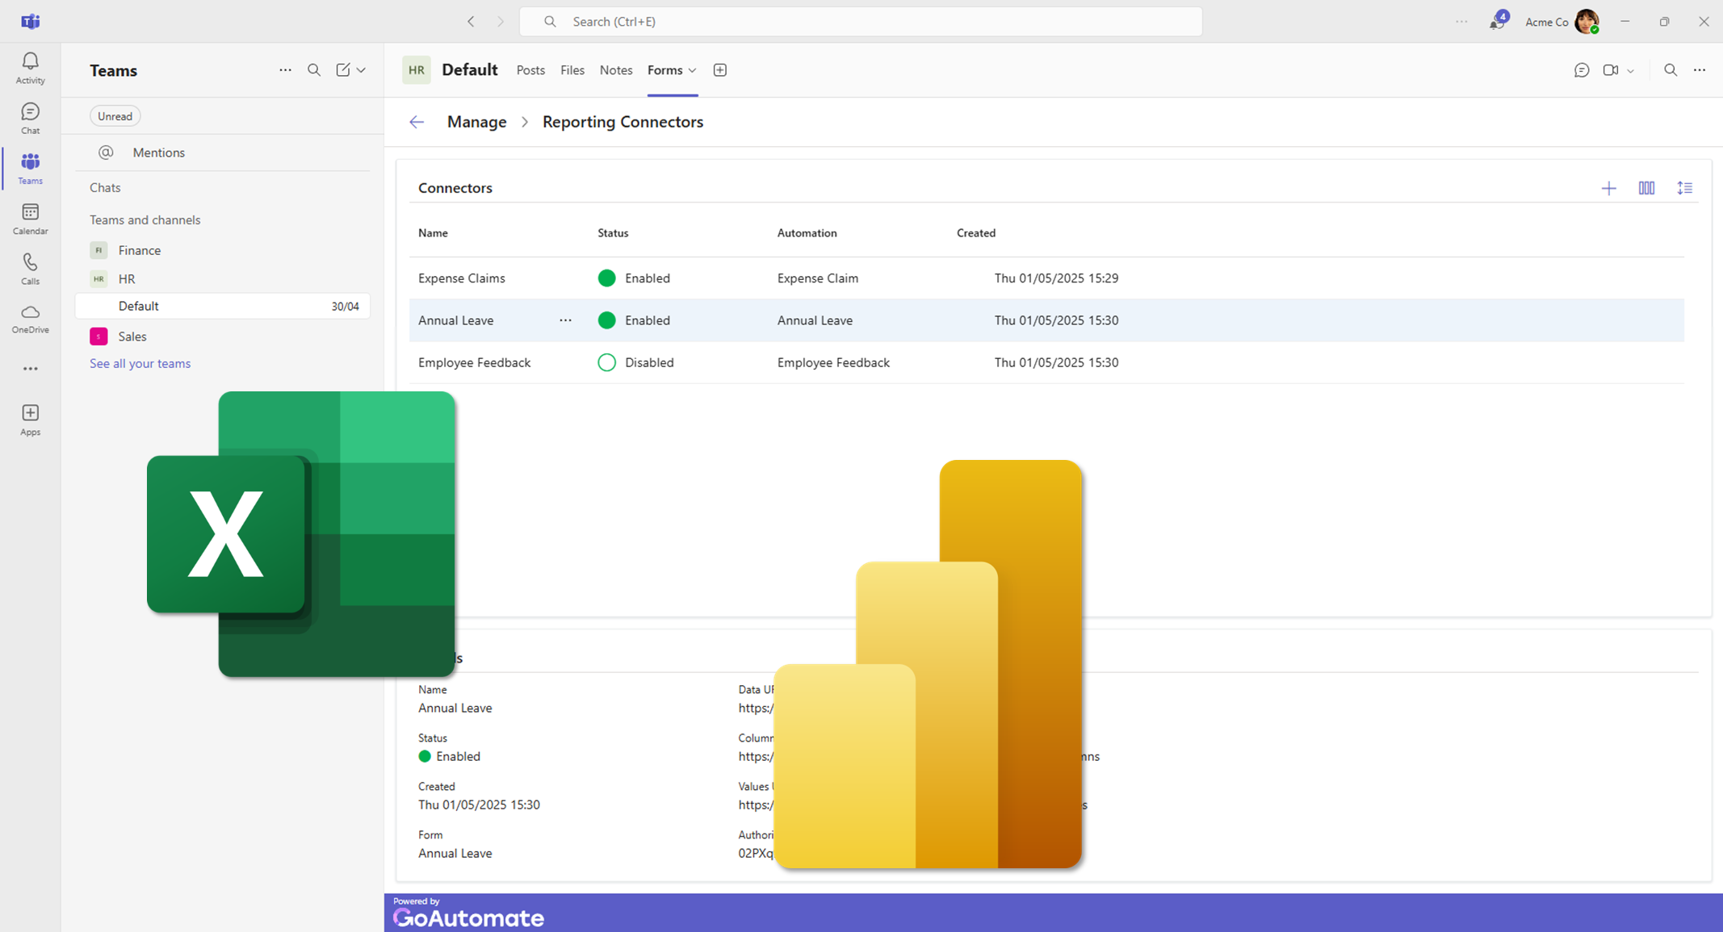1723x932 pixels.
Task: Switch to the Posts tab
Action: pyautogui.click(x=530, y=70)
